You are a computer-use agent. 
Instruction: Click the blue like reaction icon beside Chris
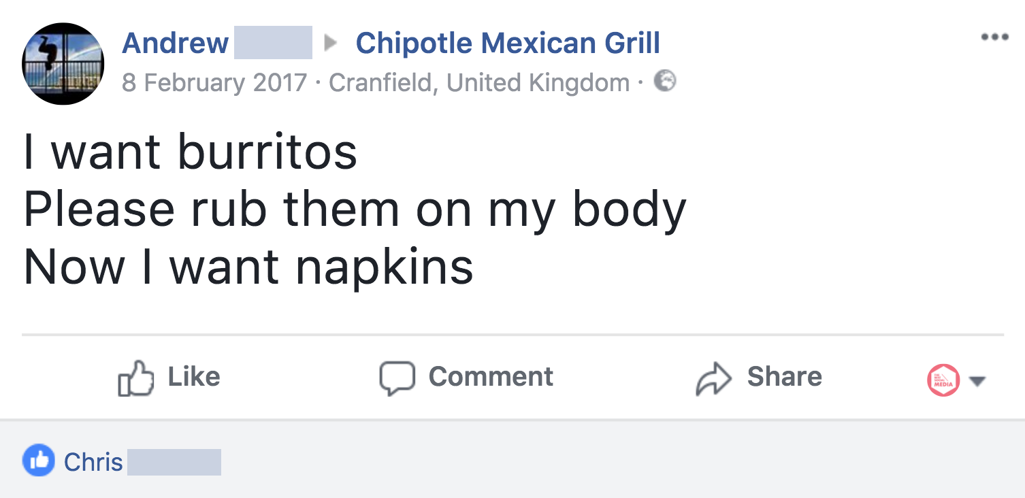[39, 461]
